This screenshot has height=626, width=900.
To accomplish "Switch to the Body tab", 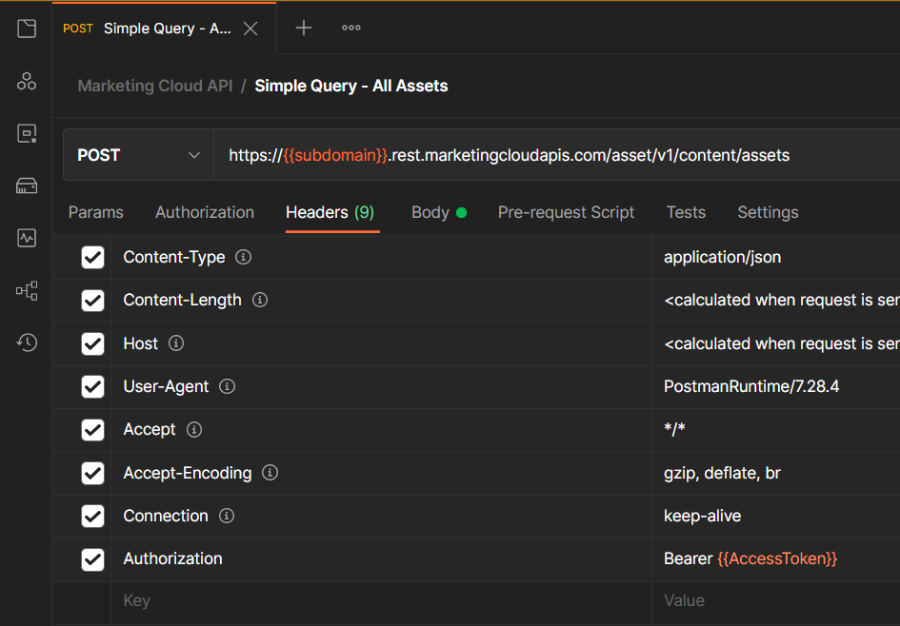I will click(x=431, y=212).
